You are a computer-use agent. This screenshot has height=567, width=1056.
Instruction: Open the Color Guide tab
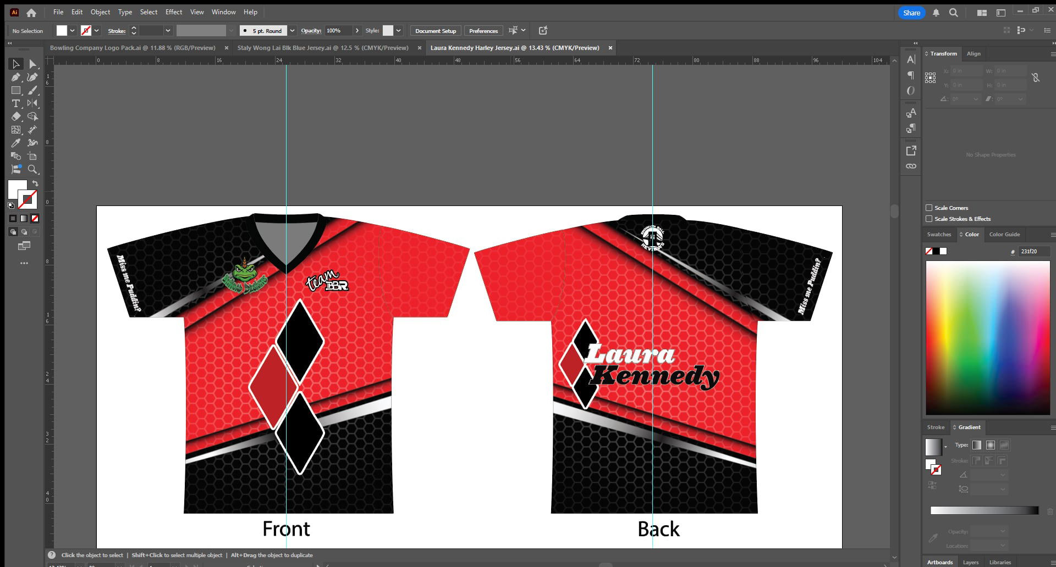pyautogui.click(x=1004, y=235)
